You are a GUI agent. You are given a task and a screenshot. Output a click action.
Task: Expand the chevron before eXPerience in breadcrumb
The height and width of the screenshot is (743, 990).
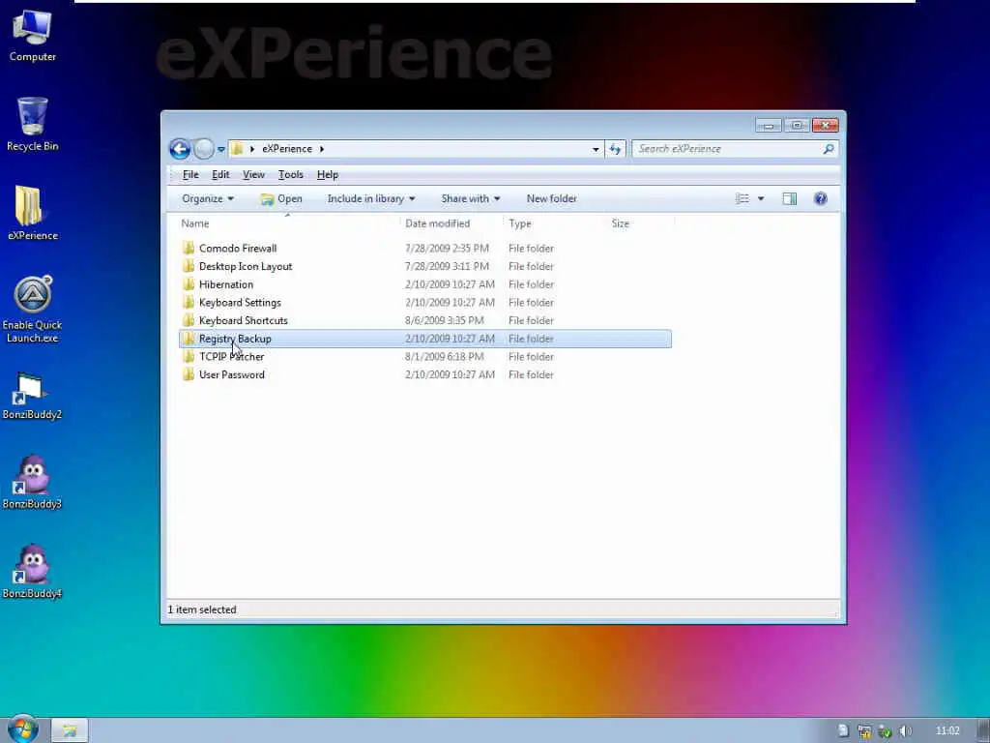252,149
